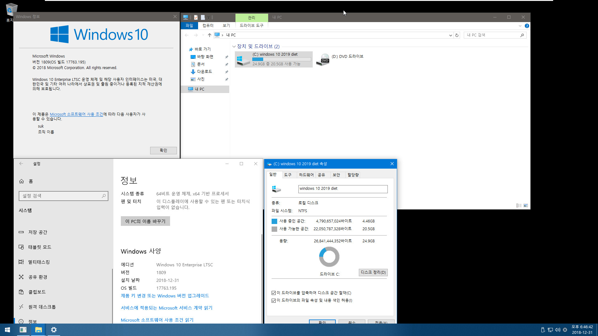Switch Explorer to details view icon
This screenshot has width=598, height=336.
click(x=519, y=206)
